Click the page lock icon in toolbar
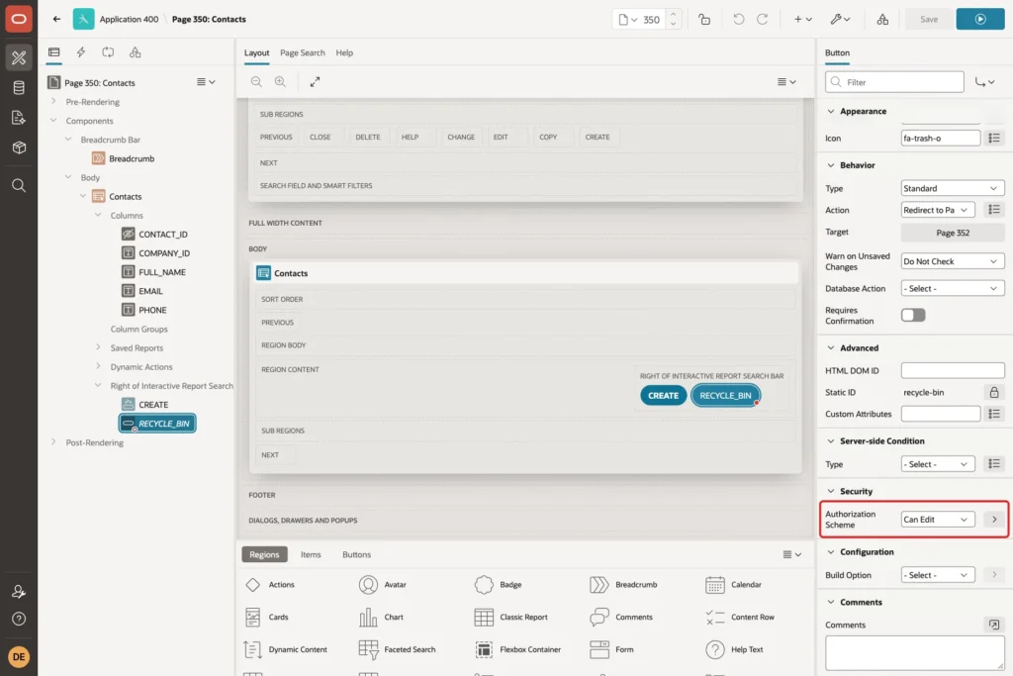Image resolution: width=1013 pixels, height=676 pixels. 704,20
